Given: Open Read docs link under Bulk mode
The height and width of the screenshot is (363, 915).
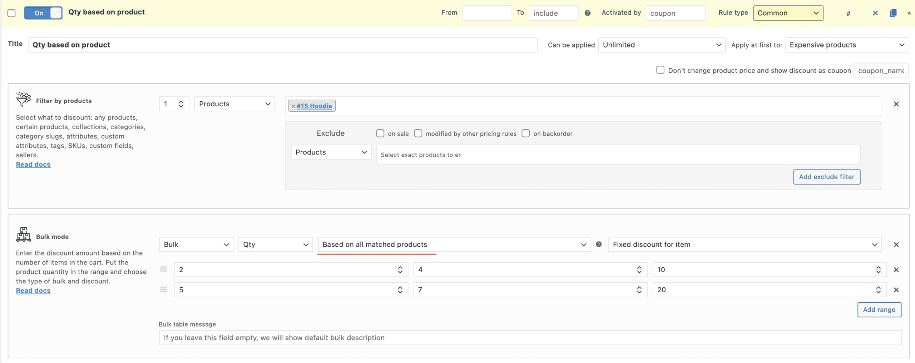Looking at the screenshot, I should (x=33, y=291).
